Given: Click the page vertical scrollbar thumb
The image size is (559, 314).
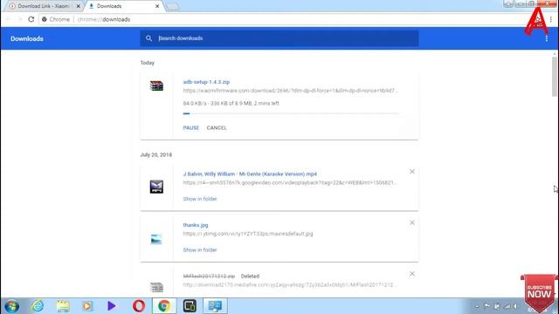Looking at the screenshot, I should click(555, 76).
